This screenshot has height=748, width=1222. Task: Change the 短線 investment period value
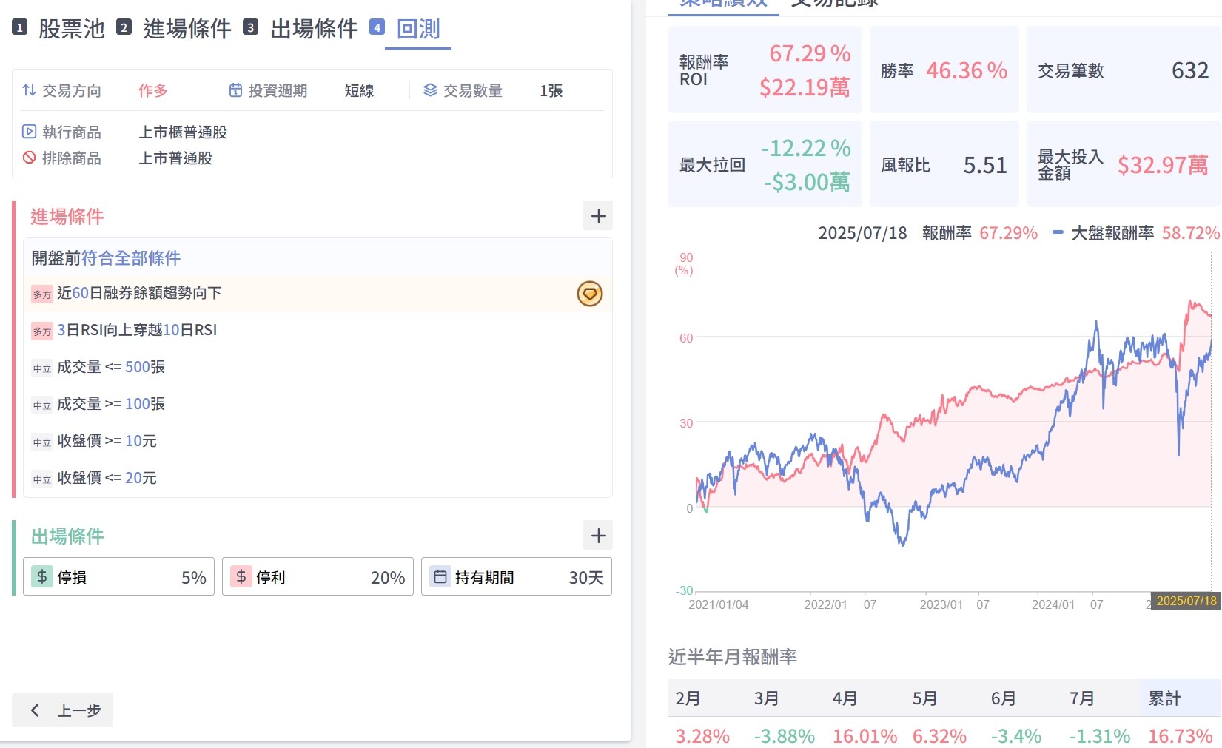click(359, 91)
